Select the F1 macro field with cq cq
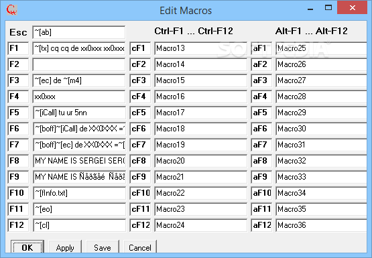 pyautogui.click(x=79, y=48)
